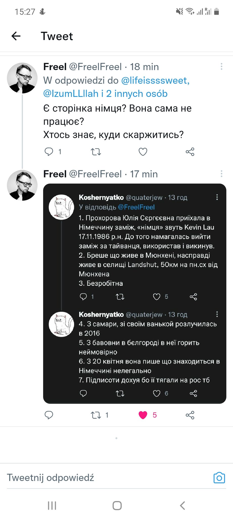This screenshot has width=233, height=519.
Task: Open the three-dot menu on the 18 min tweet
Action: [221, 67]
